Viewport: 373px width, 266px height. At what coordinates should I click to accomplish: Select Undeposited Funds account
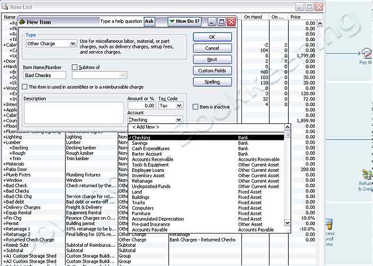coord(206,186)
